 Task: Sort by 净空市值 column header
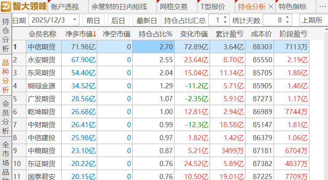pyautogui.click(x=117, y=34)
